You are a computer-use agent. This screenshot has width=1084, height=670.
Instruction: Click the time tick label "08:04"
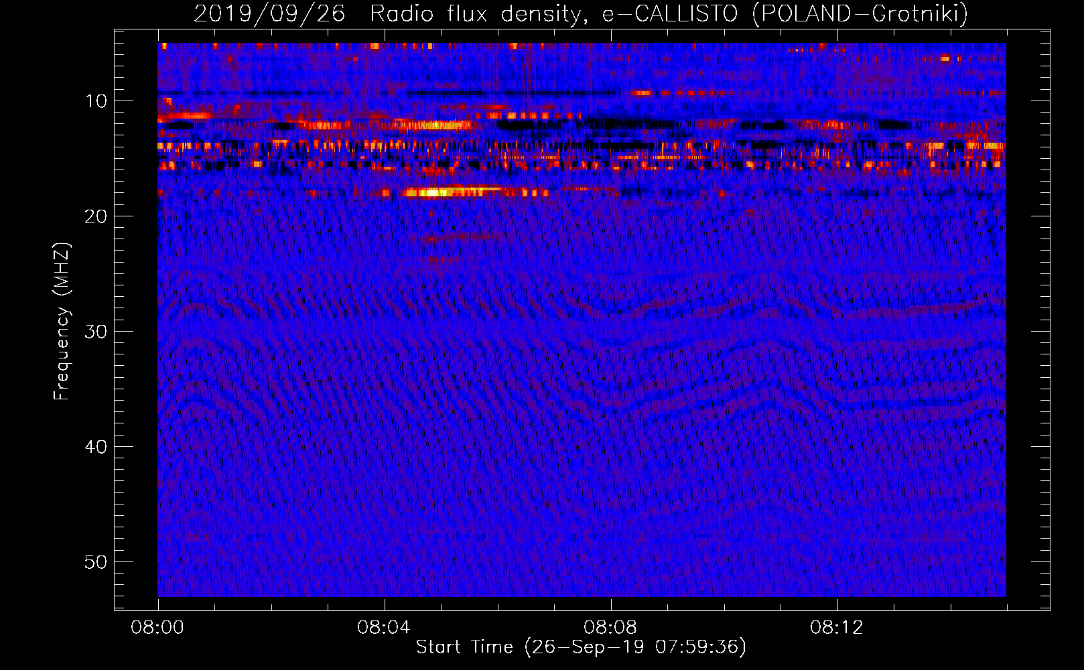tap(384, 628)
